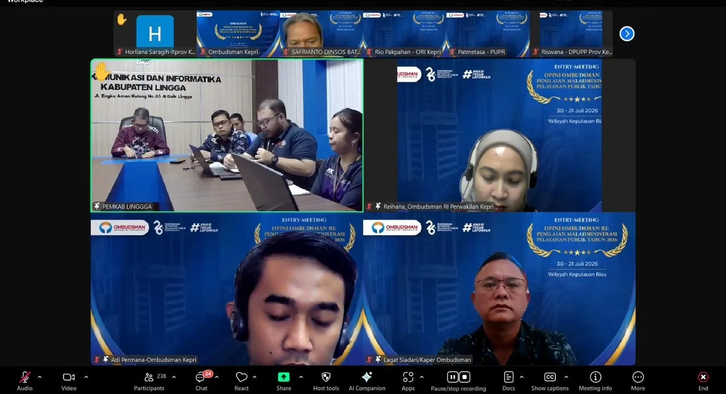The image size is (726, 394).
Task: Expand audio options caret
Action: coord(39,376)
